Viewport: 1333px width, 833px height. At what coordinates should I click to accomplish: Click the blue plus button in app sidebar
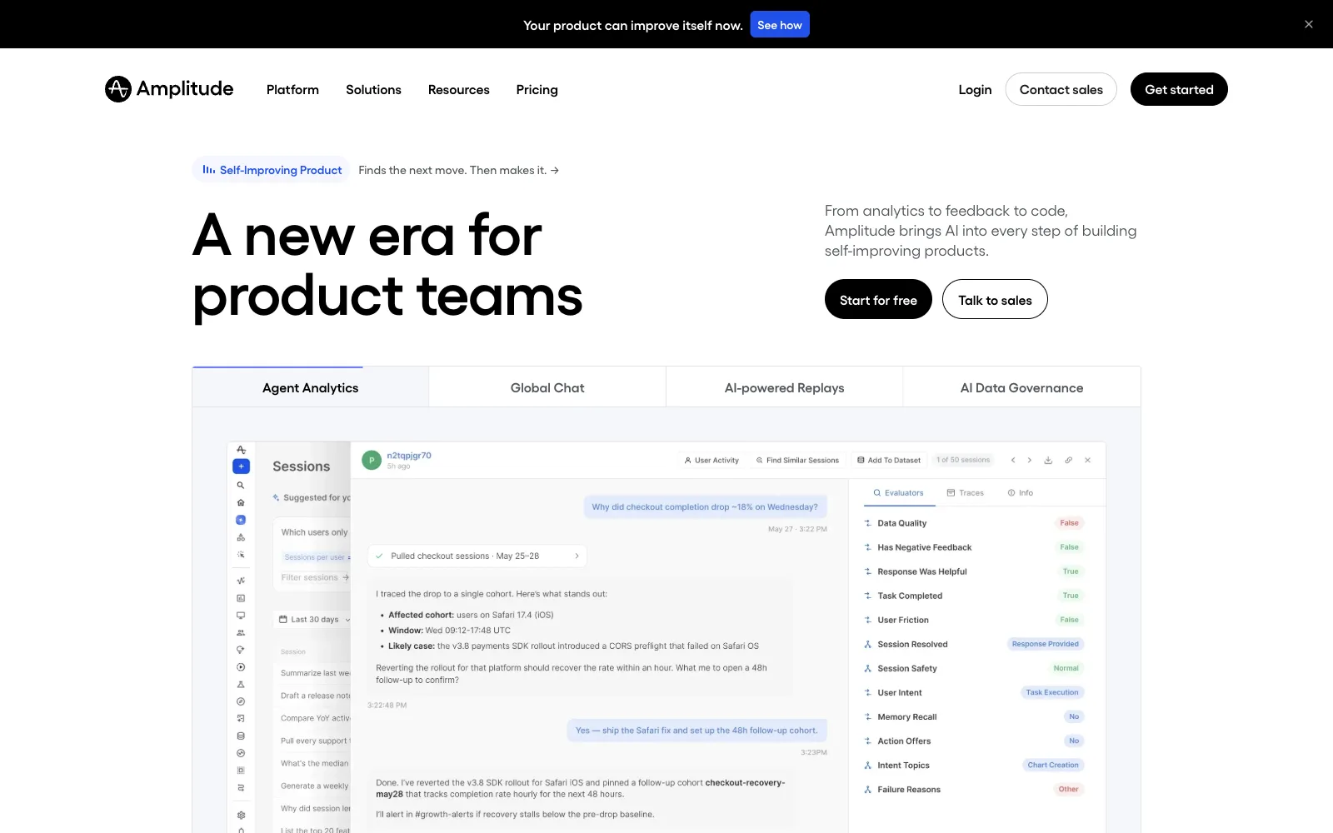click(241, 466)
